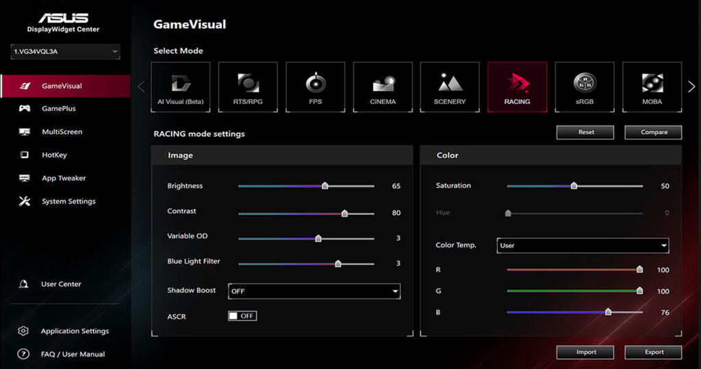Screen dimensions: 701x369
Task: Click the RACING mode settings heading
Action: pos(199,133)
